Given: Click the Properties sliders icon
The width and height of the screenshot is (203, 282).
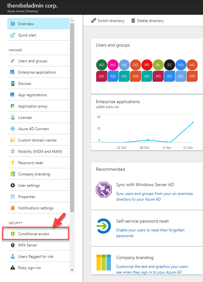Looking at the screenshot, I should pos(13,197).
